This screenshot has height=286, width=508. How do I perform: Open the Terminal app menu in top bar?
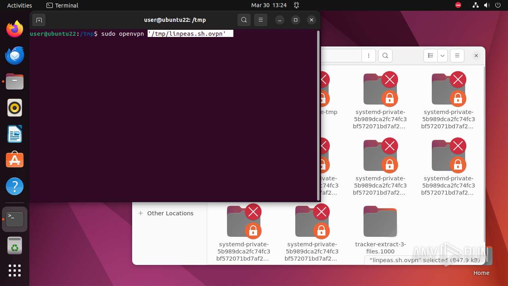pos(62,5)
